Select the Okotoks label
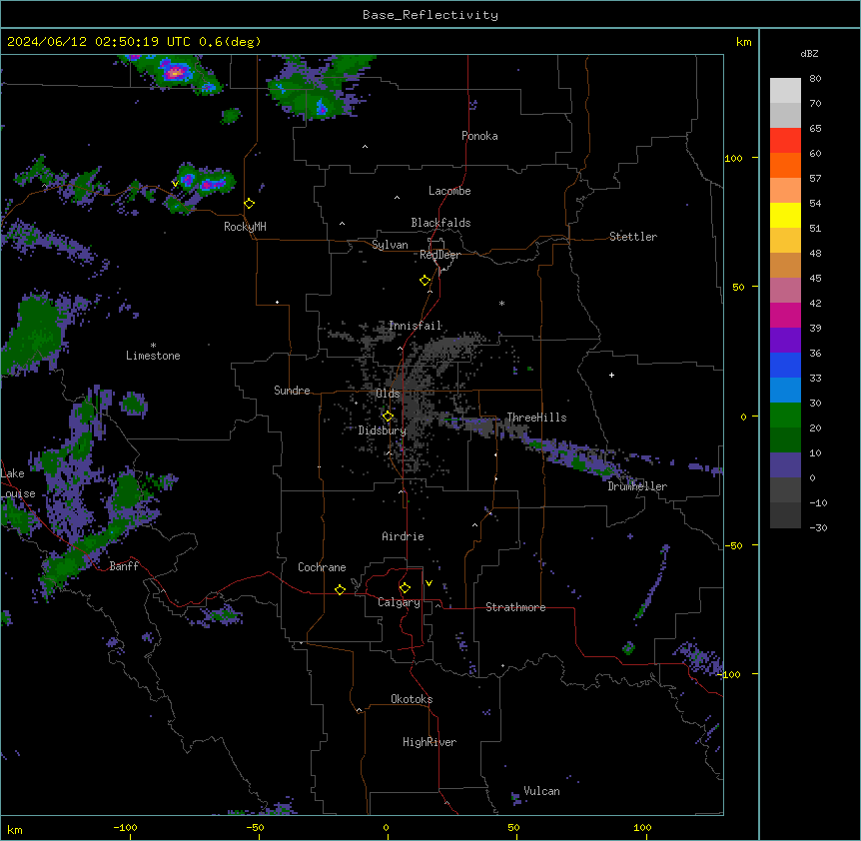The width and height of the screenshot is (861, 841). (412, 699)
